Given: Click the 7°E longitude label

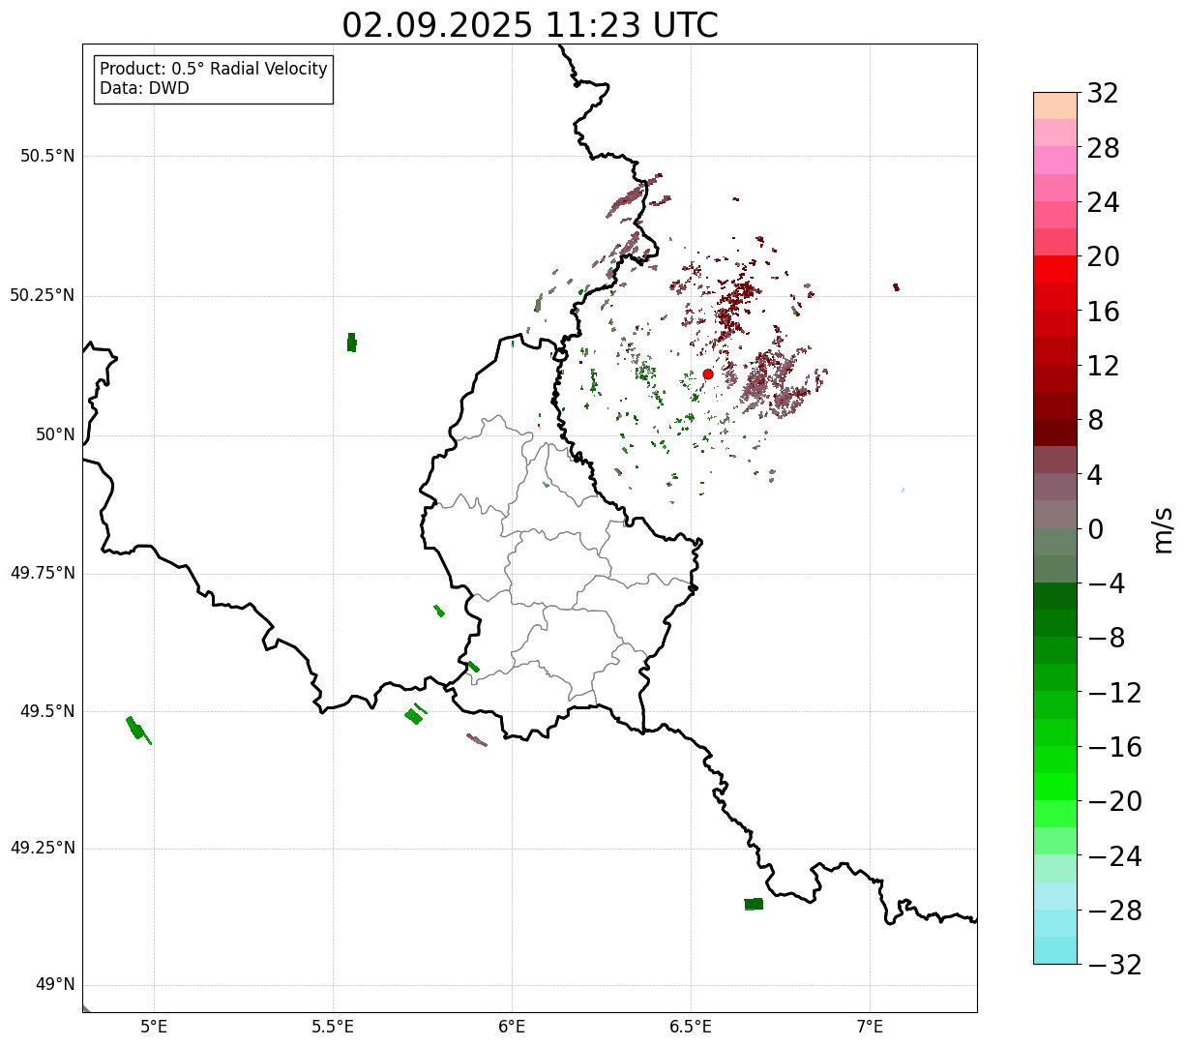Looking at the screenshot, I should click(871, 1027).
